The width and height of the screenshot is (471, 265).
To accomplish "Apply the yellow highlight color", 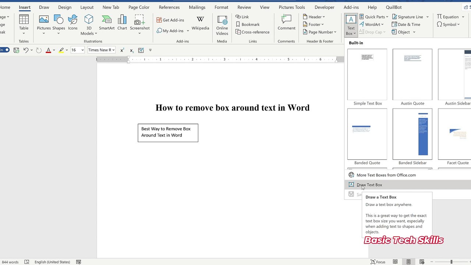I will (61, 50).
